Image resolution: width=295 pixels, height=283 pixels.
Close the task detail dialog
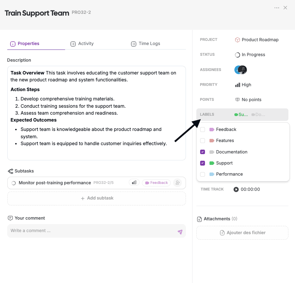pyautogui.click(x=285, y=8)
